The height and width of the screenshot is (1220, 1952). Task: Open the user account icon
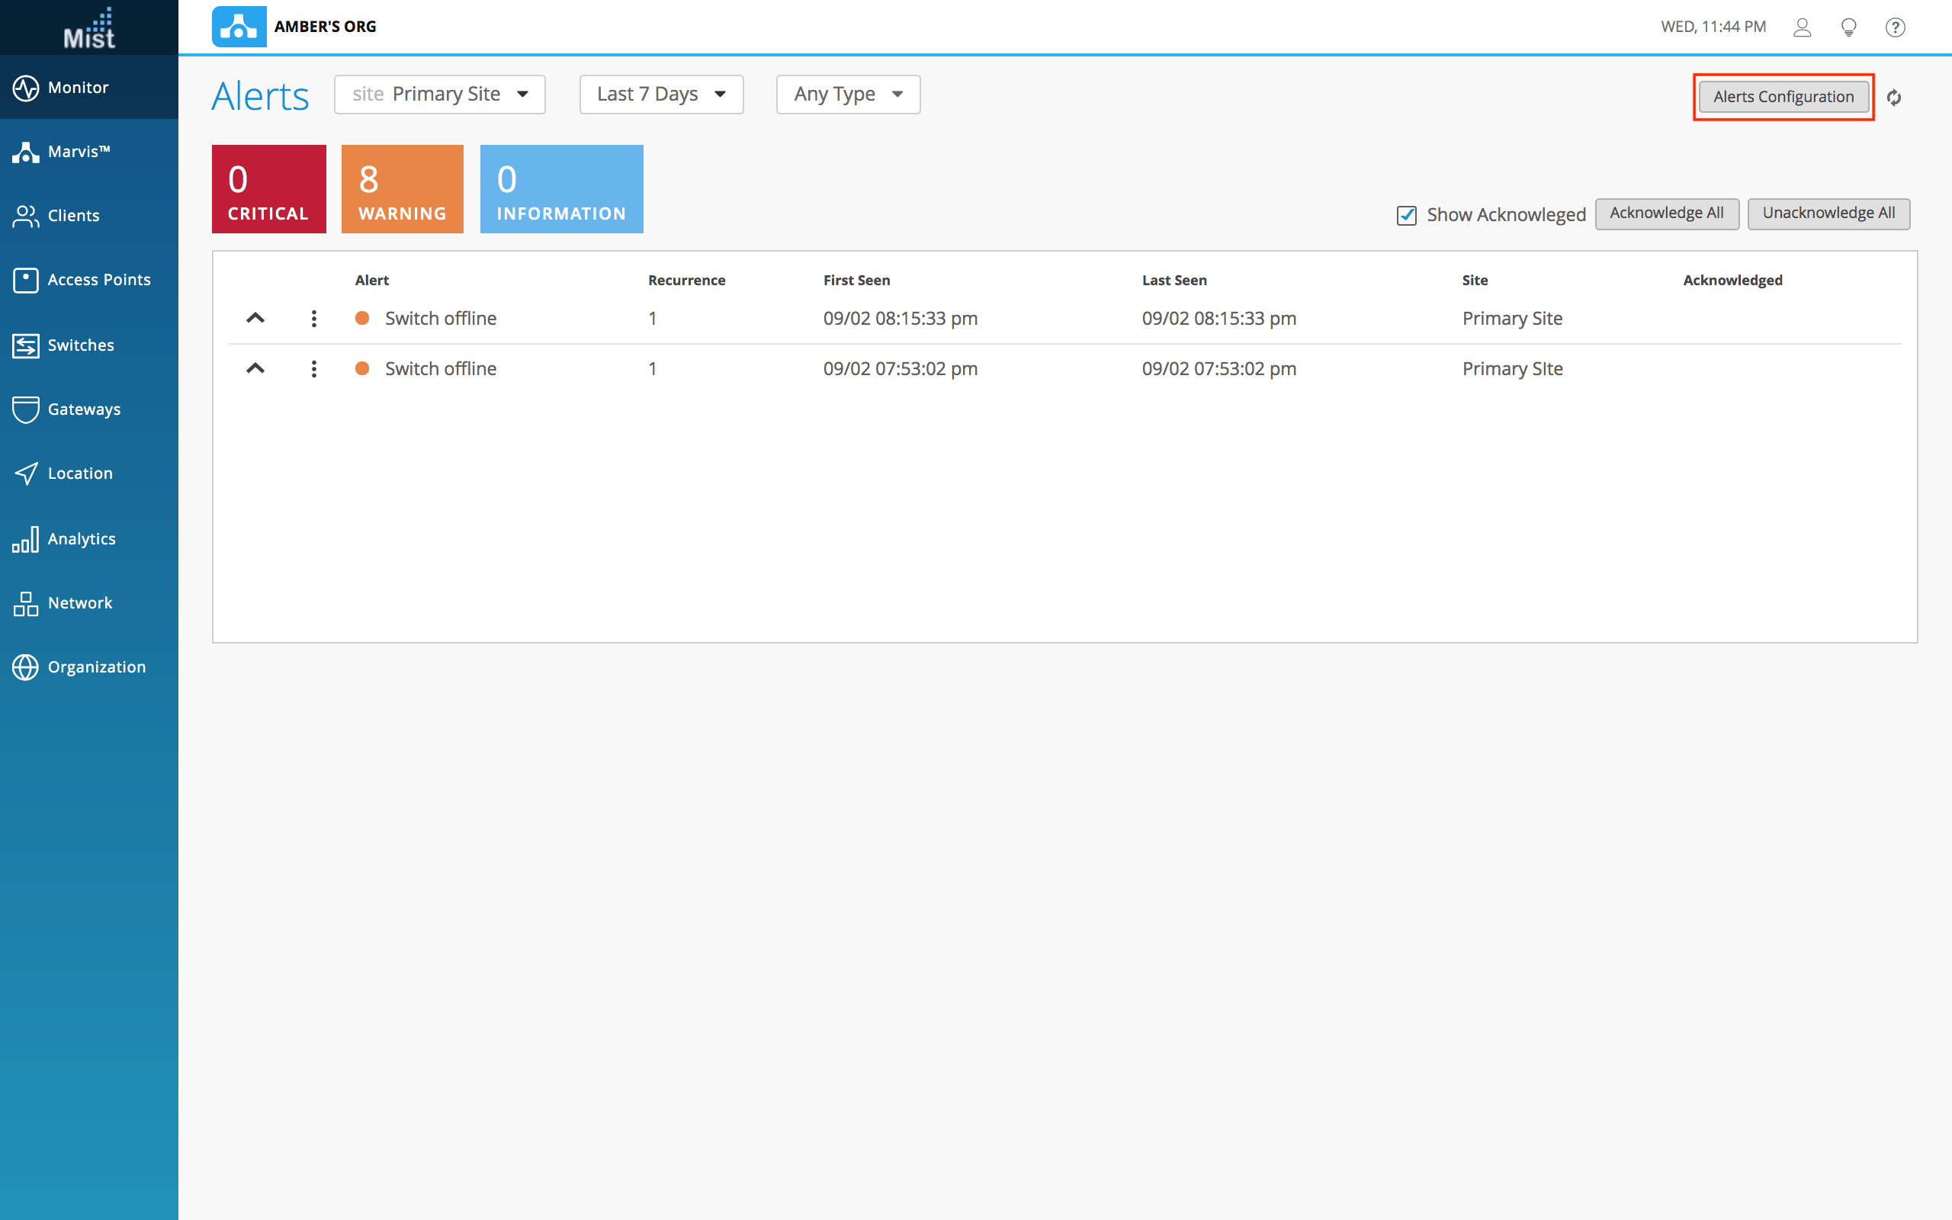pyautogui.click(x=1802, y=27)
